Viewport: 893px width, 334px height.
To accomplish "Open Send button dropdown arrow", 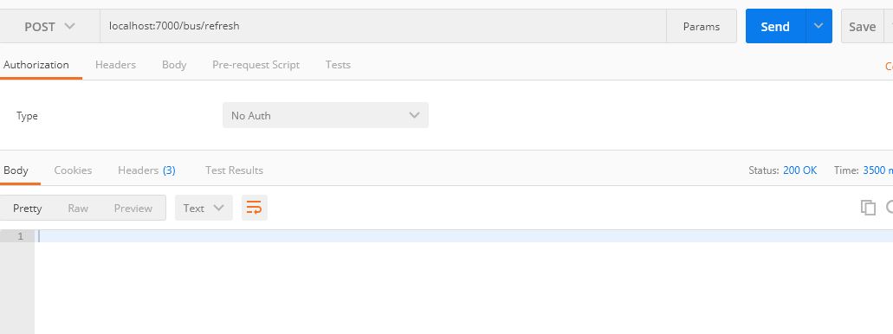I will [819, 26].
